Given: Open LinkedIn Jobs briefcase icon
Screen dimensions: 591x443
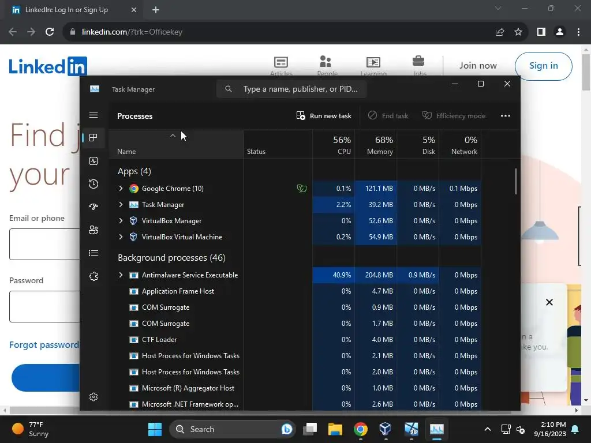Looking at the screenshot, I should pos(418,61).
